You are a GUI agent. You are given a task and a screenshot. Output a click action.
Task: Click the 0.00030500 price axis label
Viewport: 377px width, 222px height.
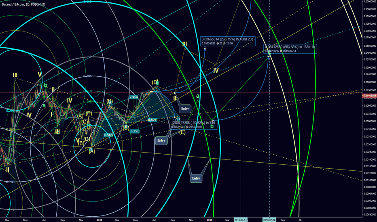click(x=370, y=215)
